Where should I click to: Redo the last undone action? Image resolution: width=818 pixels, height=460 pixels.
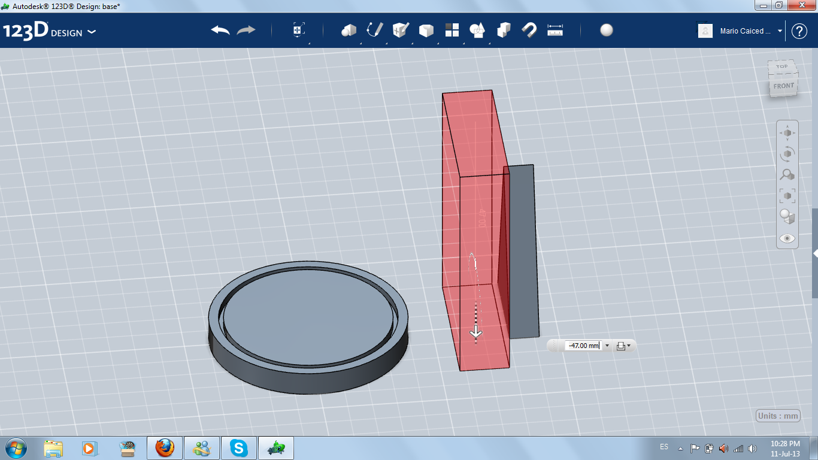pos(246,30)
